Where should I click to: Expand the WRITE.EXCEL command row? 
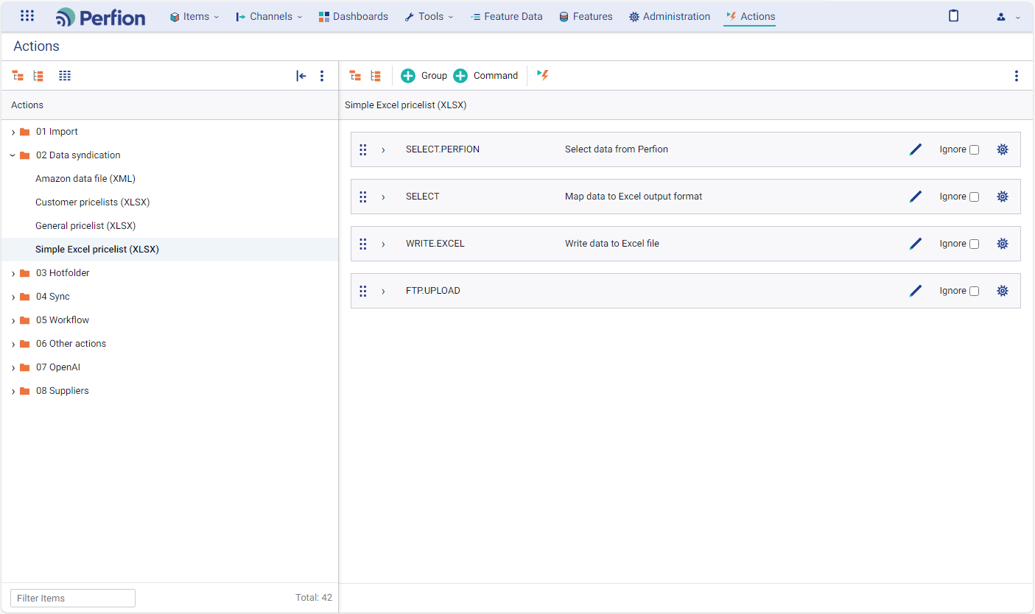(x=383, y=244)
